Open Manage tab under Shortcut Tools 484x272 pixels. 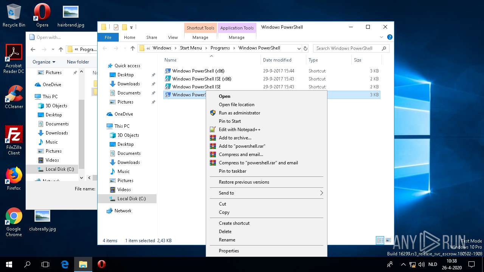click(x=200, y=37)
